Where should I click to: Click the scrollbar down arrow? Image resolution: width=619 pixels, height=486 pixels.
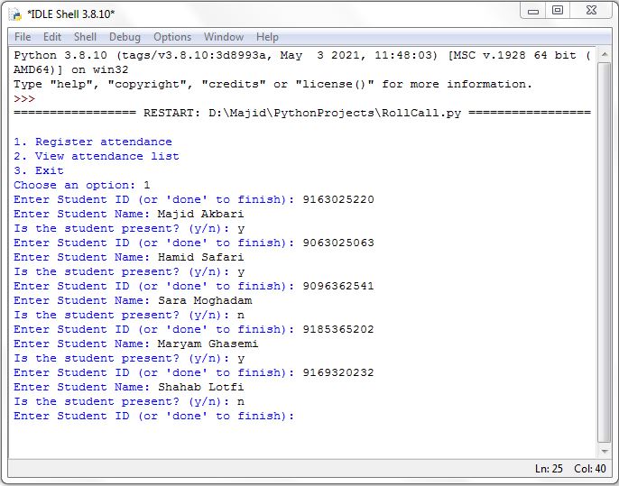(x=604, y=450)
